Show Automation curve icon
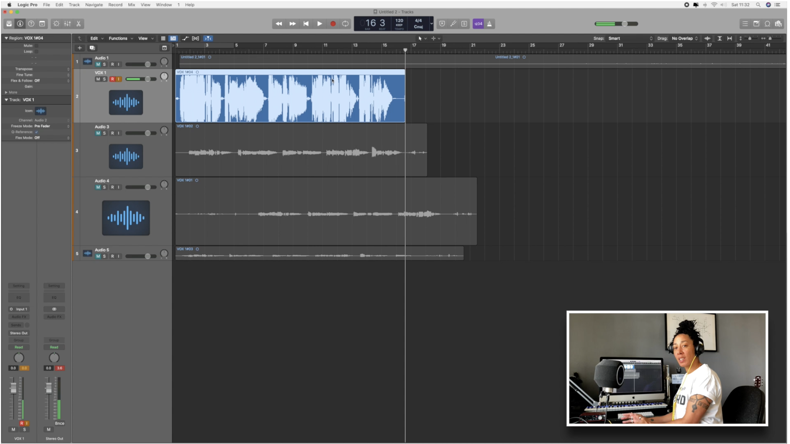 tap(185, 39)
